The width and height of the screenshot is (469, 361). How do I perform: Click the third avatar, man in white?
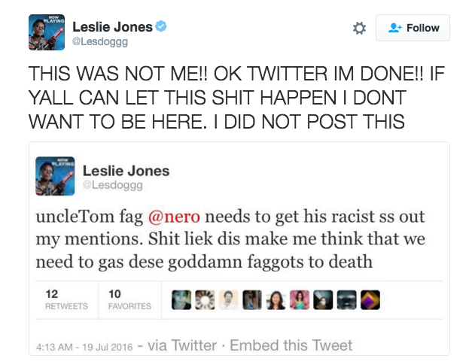pyautogui.click(x=229, y=300)
